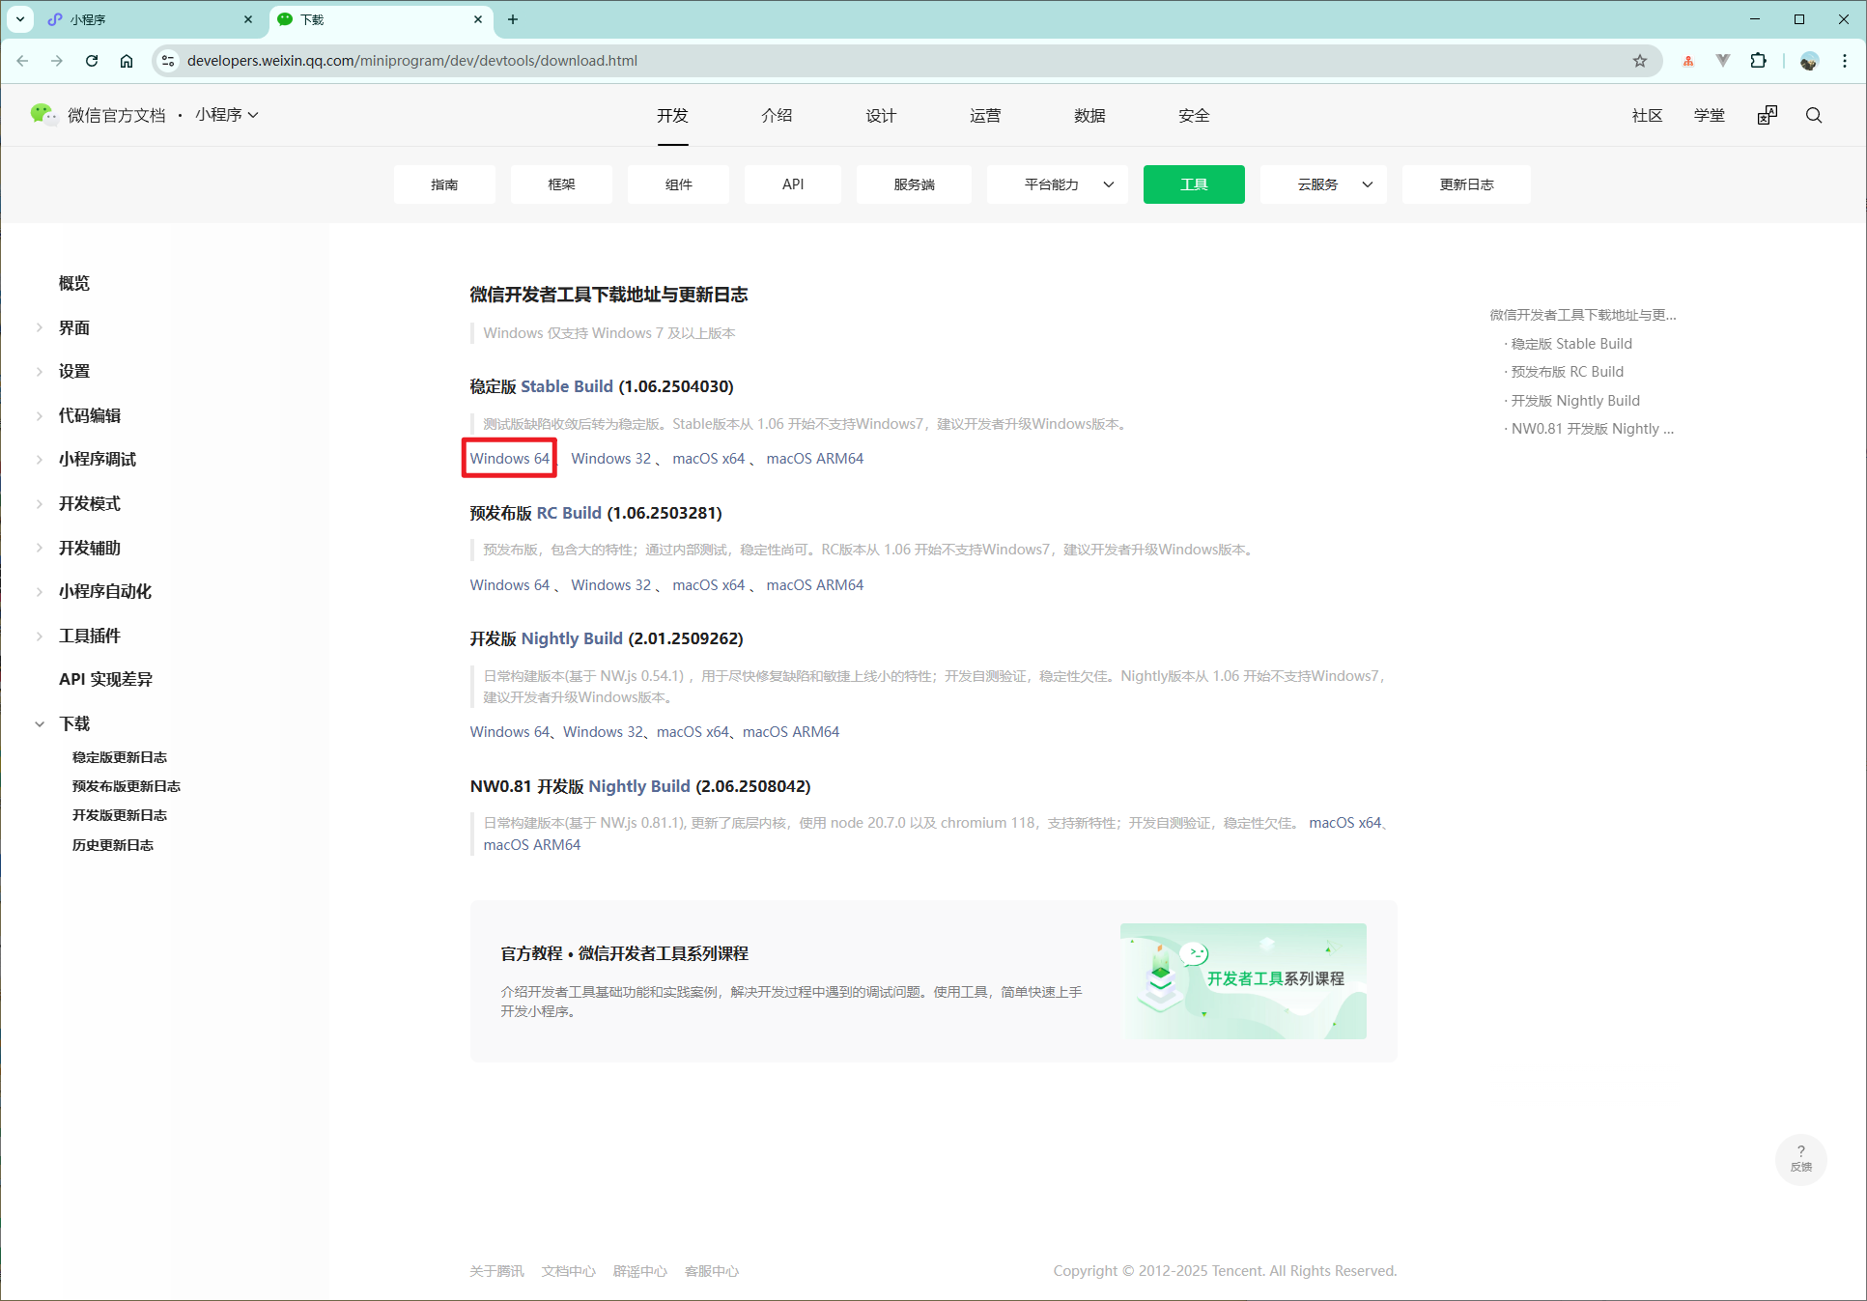
Task: Click 关于腾讯 footer link
Action: [496, 1271]
